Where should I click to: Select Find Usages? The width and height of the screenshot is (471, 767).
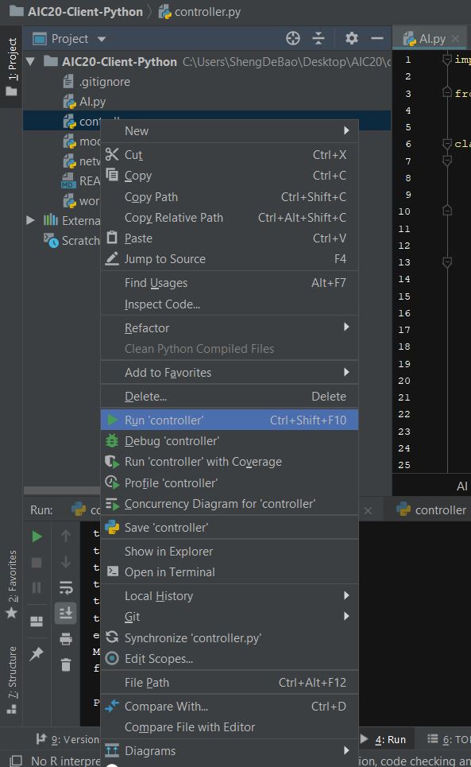coord(230,283)
